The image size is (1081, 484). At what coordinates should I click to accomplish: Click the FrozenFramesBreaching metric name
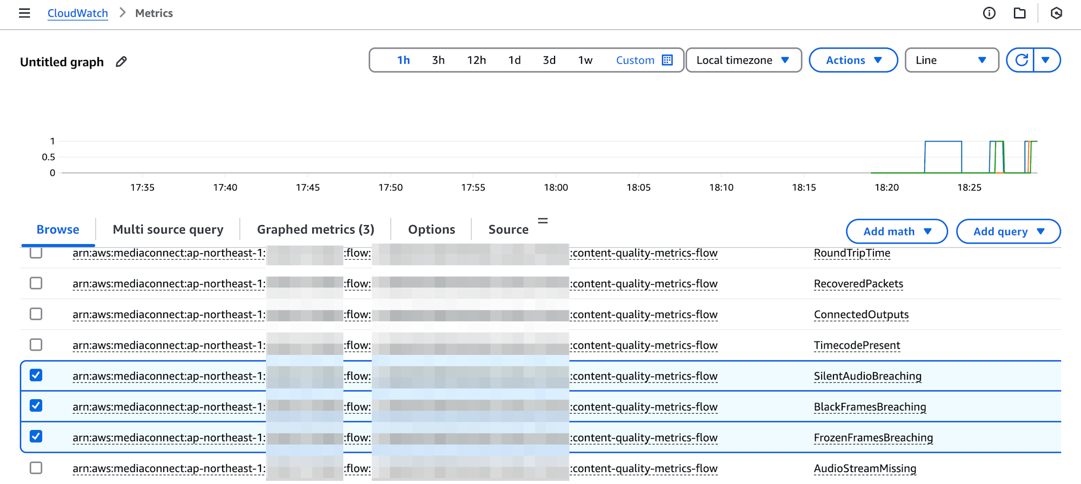[873, 438]
